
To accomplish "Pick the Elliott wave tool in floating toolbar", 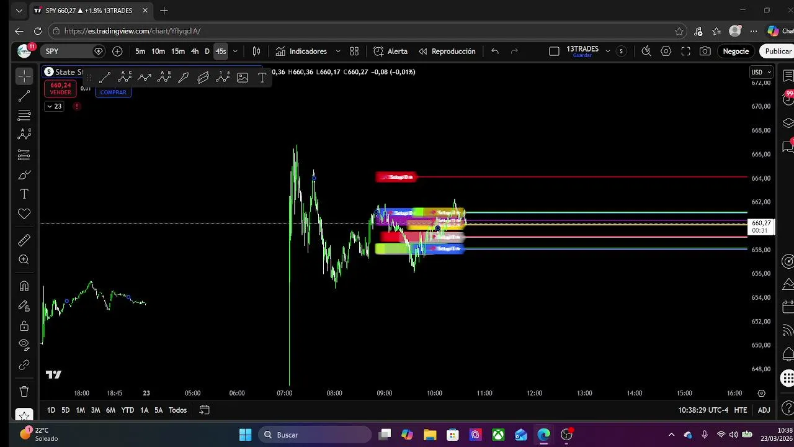I will [223, 78].
